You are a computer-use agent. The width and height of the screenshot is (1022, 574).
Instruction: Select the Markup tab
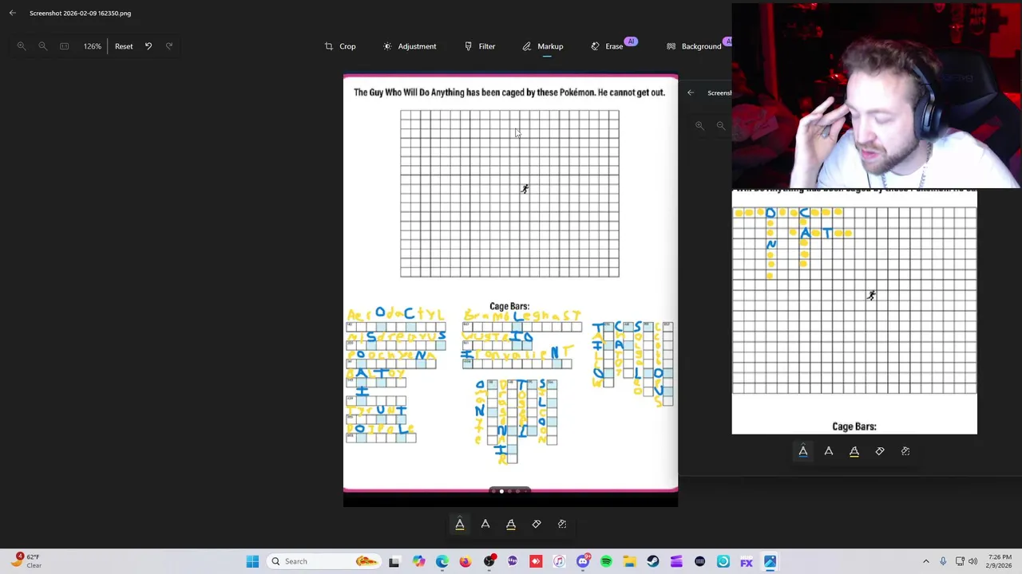(542, 46)
